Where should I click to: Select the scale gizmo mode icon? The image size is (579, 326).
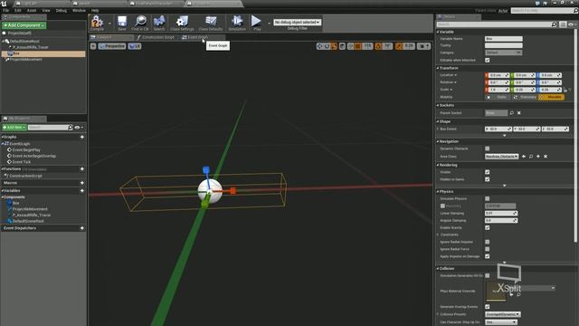[x=334, y=46]
